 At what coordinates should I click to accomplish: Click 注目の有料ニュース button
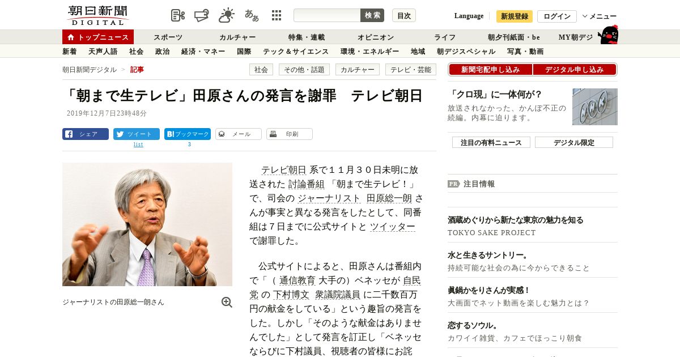click(491, 142)
